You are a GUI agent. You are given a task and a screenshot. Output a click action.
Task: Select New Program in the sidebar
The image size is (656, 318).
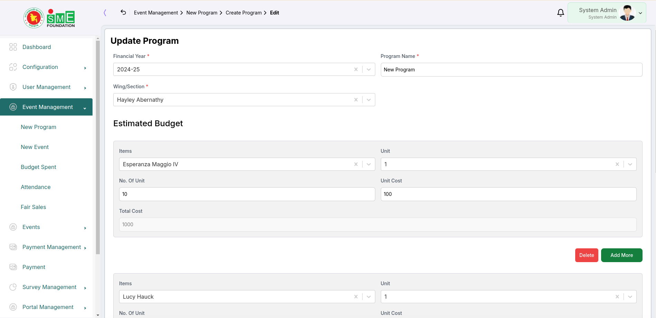coord(38,127)
